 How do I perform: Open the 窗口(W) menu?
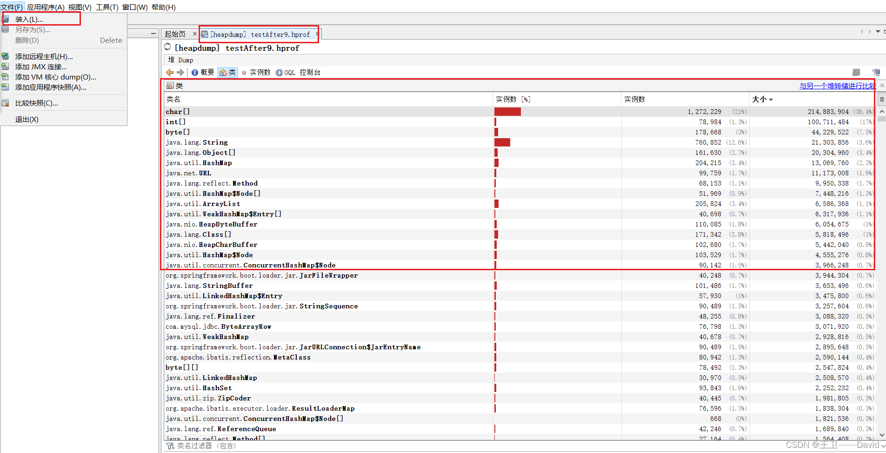pos(135,7)
